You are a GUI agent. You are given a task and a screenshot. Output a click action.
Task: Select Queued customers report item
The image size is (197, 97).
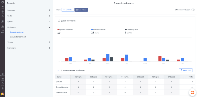point(17,32)
